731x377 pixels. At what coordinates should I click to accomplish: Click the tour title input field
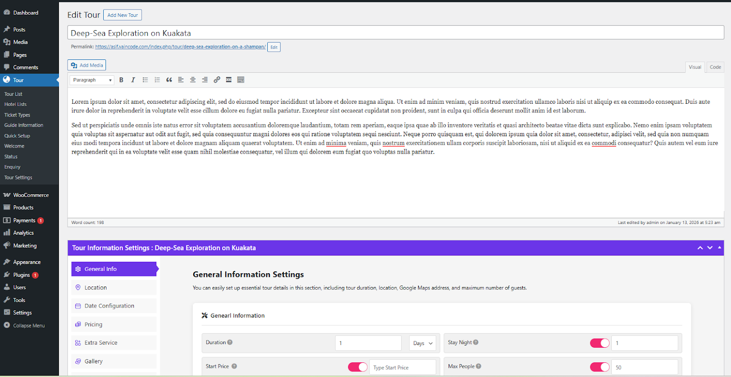point(395,33)
